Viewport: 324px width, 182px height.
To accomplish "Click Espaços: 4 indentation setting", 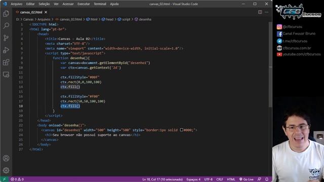I will tap(193, 179).
